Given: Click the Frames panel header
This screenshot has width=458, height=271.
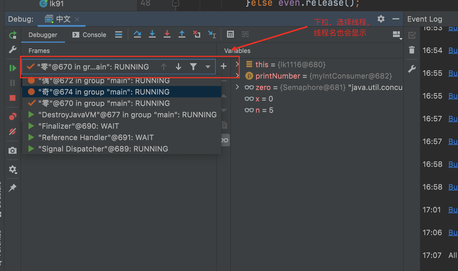Looking at the screenshot, I should pyautogui.click(x=39, y=51).
